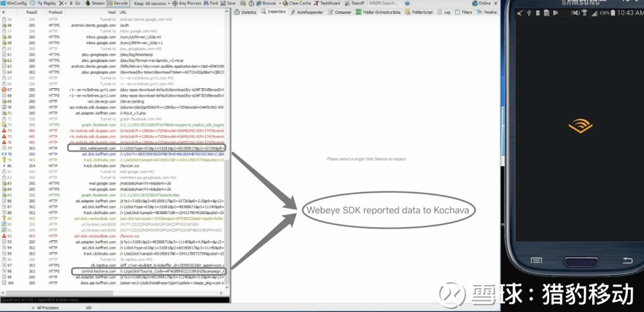Open the Keep: All sessions dropdown

point(152,3)
